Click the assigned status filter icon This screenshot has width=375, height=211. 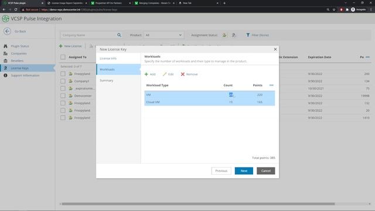click(224, 35)
